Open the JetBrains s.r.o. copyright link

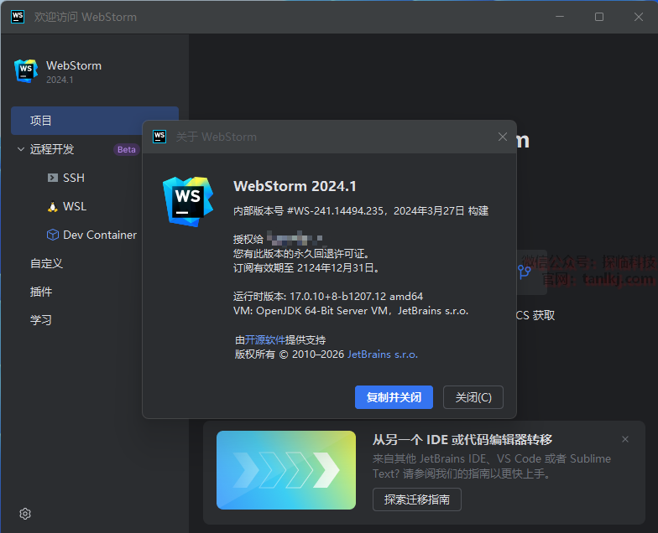[x=383, y=354]
